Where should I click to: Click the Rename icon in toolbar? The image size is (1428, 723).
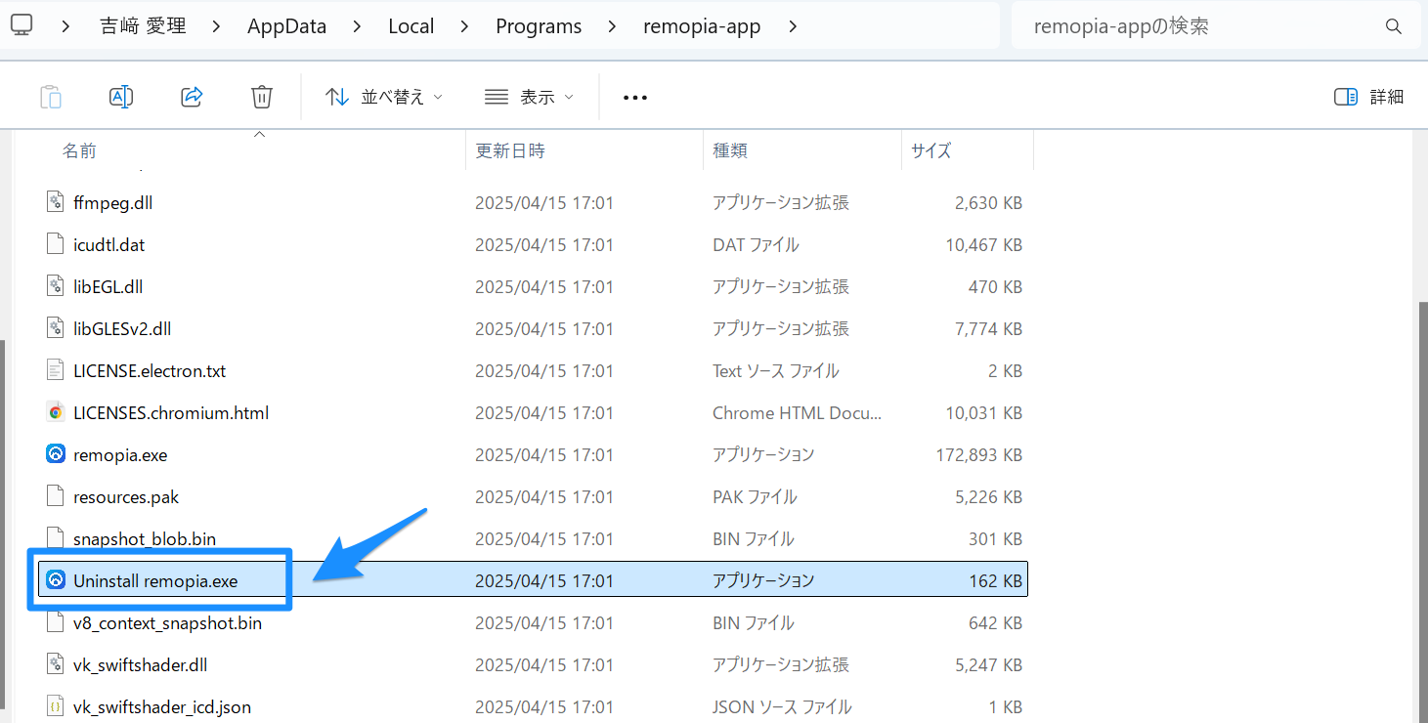(x=121, y=97)
